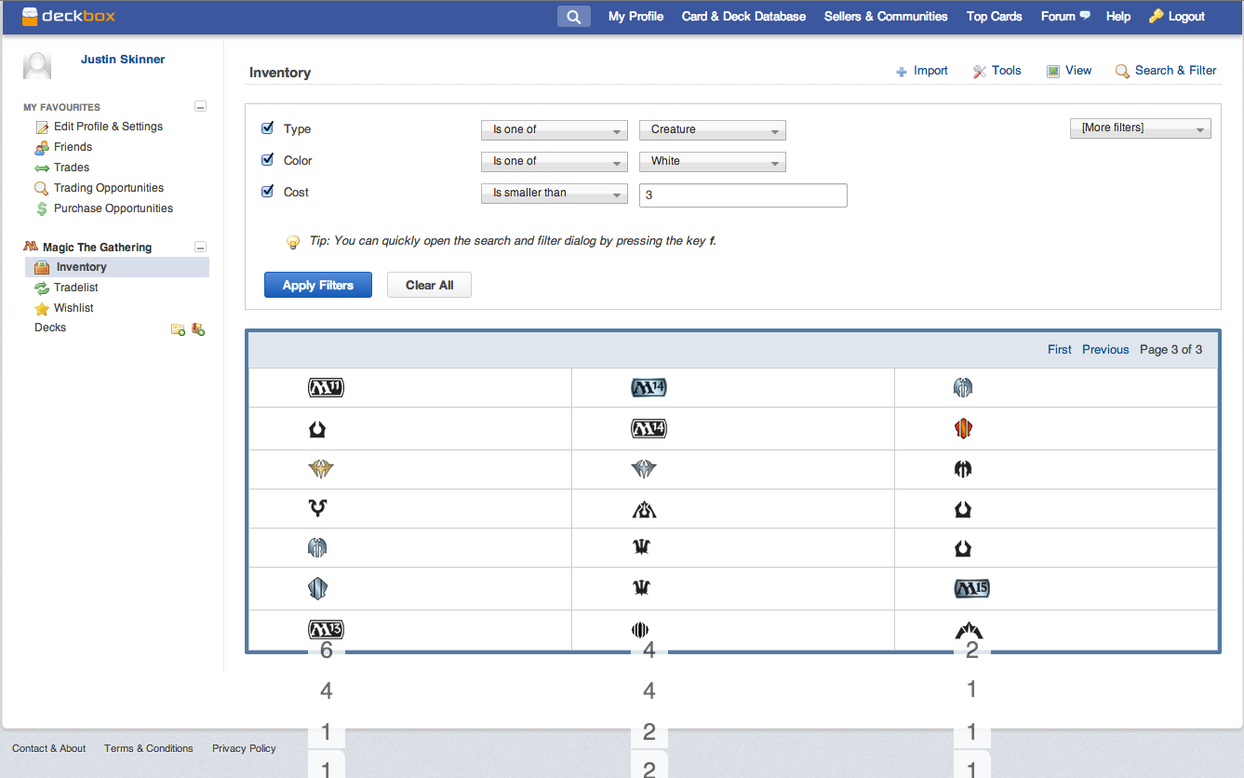The width and height of the screenshot is (1244, 778).
Task: Click the M13 set symbol icon
Action: pos(326,629)
